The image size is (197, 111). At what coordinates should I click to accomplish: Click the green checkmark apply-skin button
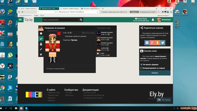[41, 39]
